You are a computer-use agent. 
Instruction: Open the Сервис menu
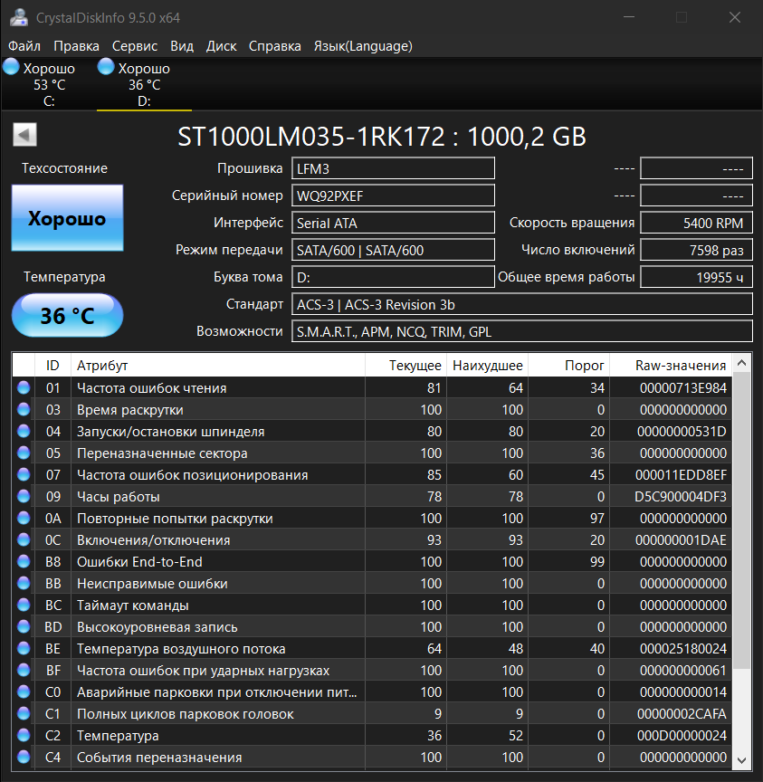point(135,46)
